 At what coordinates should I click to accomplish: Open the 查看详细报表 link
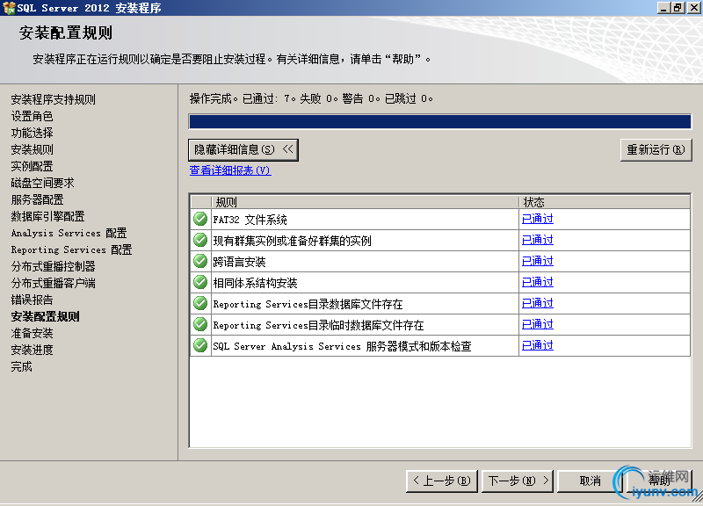230,170
